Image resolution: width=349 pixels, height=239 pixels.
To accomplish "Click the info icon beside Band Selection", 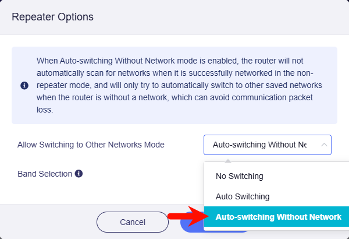I will (79, 174).
